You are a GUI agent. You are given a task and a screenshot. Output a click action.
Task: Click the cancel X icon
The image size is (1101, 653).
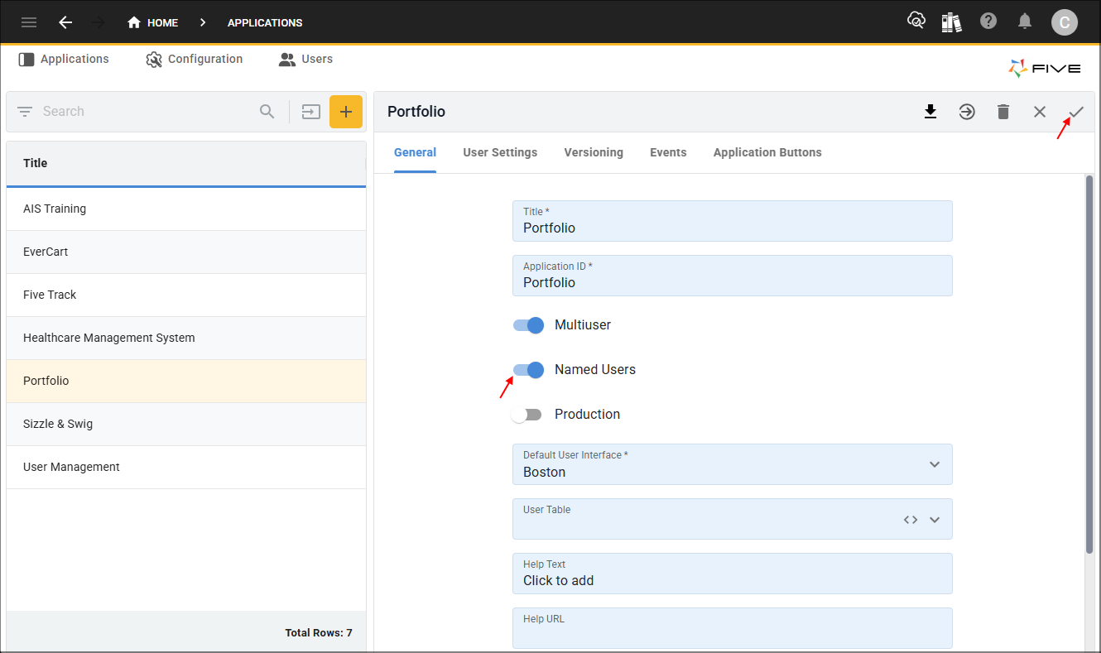(1040, 112)
